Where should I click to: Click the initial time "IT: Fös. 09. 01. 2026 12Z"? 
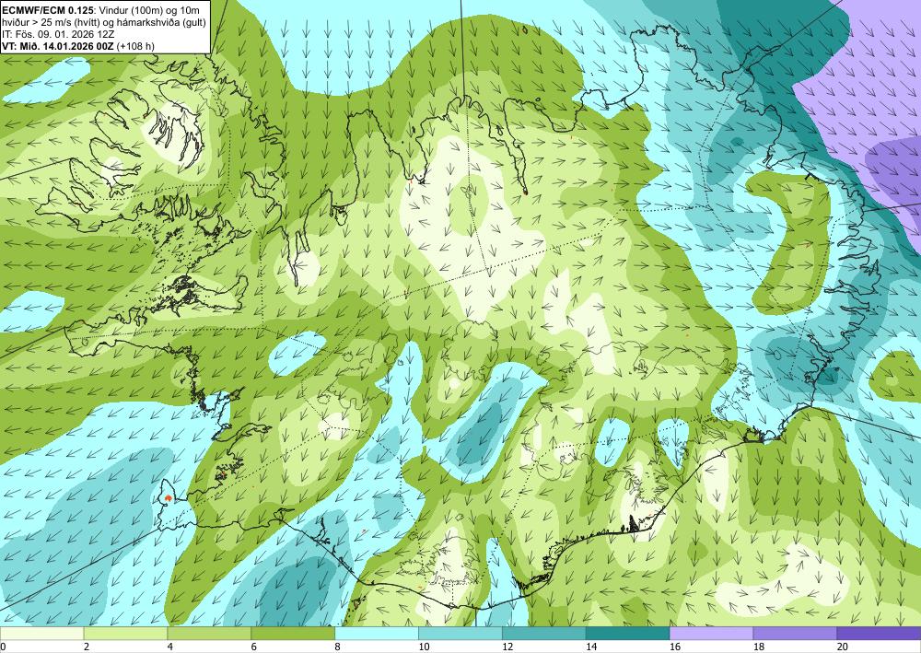click(x=58, y=34)
